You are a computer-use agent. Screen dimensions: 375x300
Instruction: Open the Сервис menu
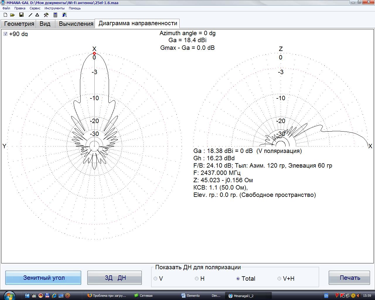pos(35,8)
